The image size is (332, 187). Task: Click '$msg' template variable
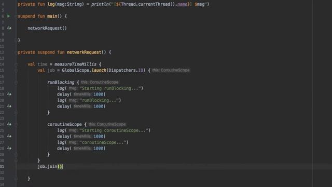[199, 4]
